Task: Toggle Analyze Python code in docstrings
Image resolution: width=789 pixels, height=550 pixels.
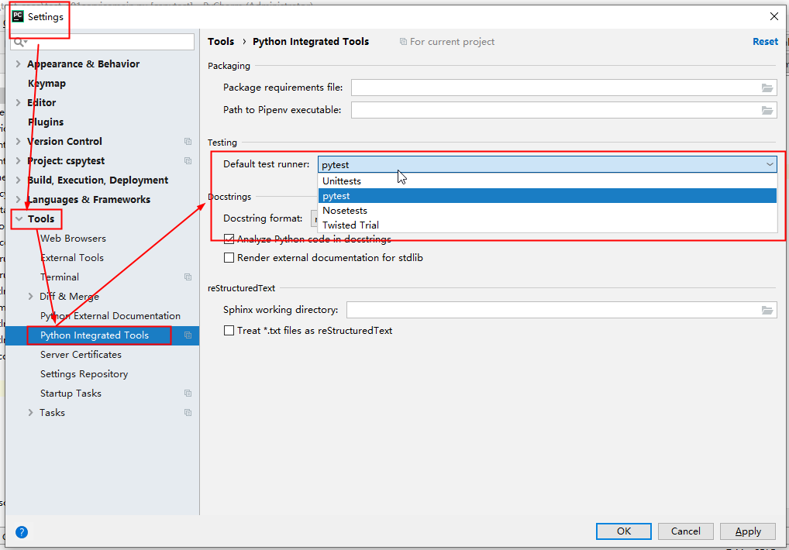Action: pos(229,239)
